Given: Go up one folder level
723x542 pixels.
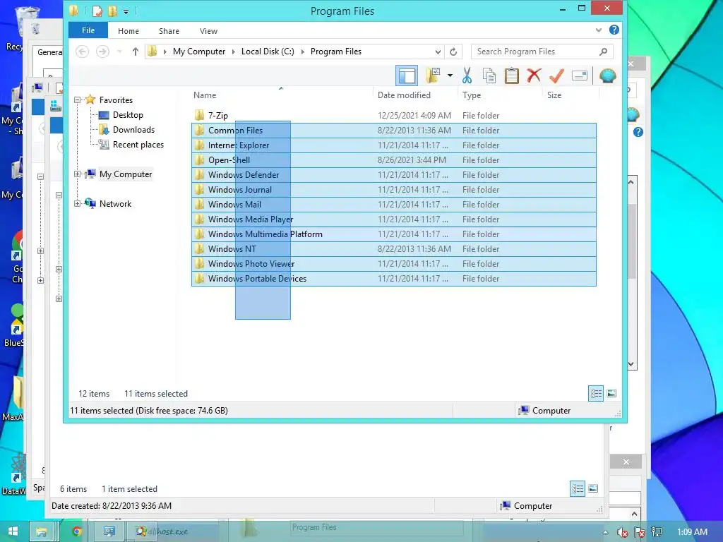Looking at the screenshot, I should coord(135,51).
